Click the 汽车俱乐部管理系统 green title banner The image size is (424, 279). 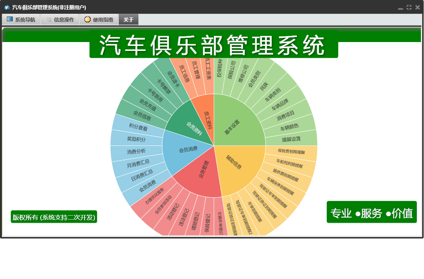pyautogui.click(x=214, y=45)
